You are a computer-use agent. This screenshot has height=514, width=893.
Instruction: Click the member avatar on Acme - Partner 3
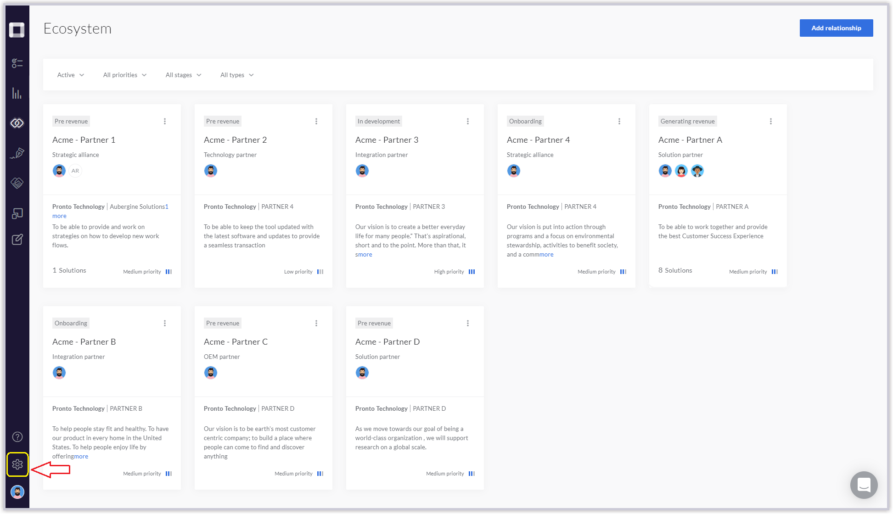362,171
